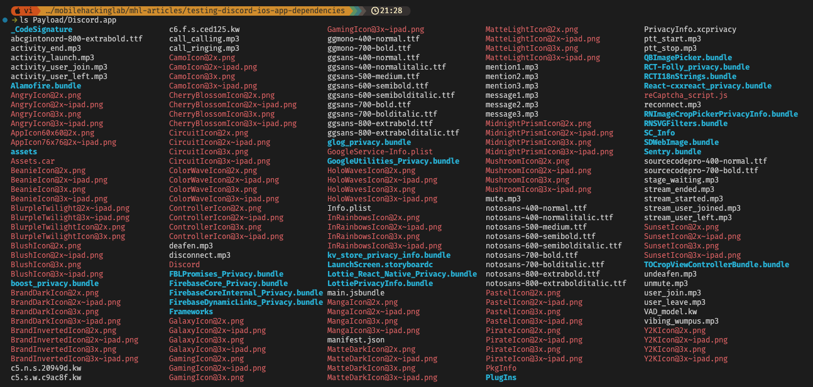The width and height of the screenshot is (813, 387).
Task: Select the LaunchScreen.storyboardc entry
Action: [380, 265]
